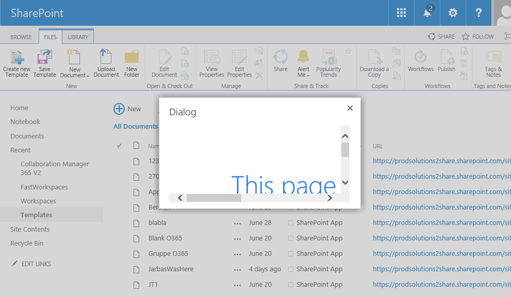This screenshot has width=511, height=297.
Task: Open the settings gear menu
Action: point(453,13)
